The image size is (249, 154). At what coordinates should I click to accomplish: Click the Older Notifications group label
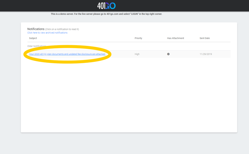(x=37, y=46)
